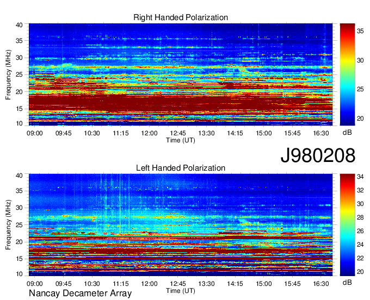This screenshot has width=370, height=300.
Task: Click the 11:15 tick under upper plot
Action: [x=121, y=133]
